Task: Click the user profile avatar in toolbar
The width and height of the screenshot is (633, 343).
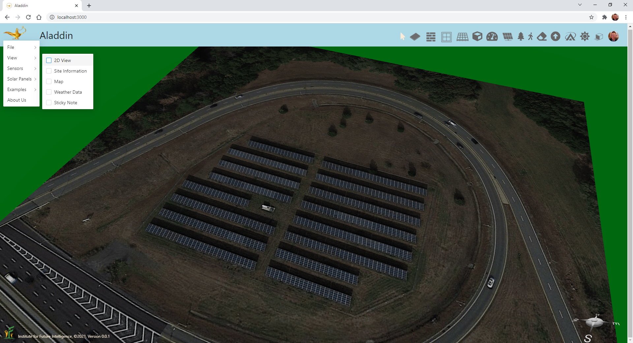Action: coord(613,36)
